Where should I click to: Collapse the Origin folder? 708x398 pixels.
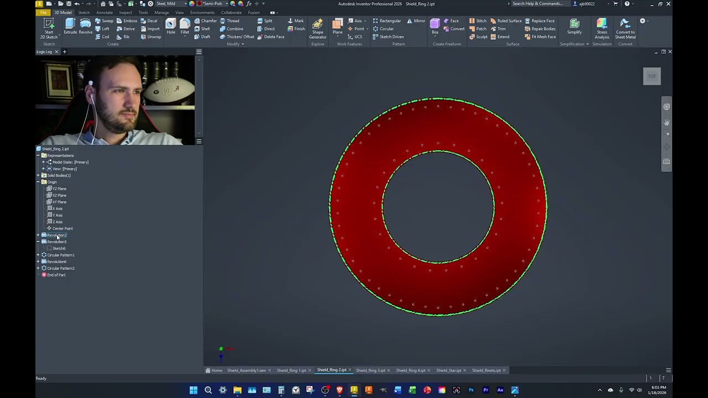[x=38, y=182]
